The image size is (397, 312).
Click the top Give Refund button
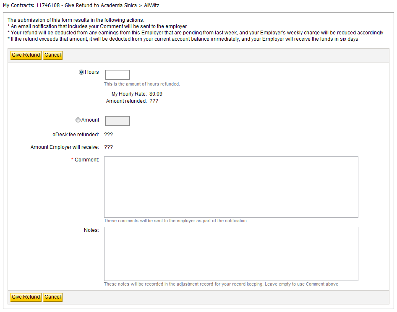26,55
